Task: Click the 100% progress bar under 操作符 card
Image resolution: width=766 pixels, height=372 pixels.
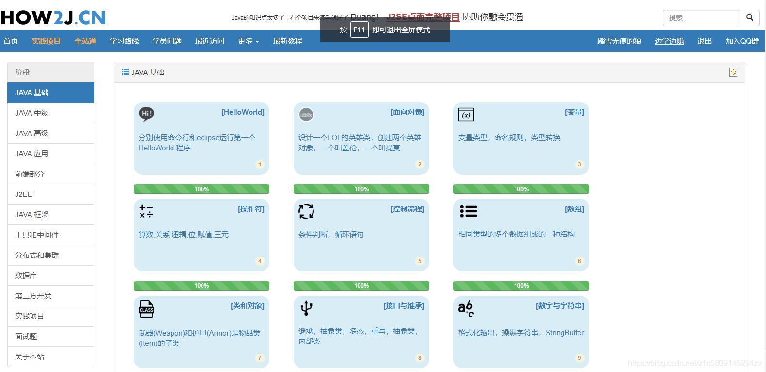Action: [x=202, y=286]
